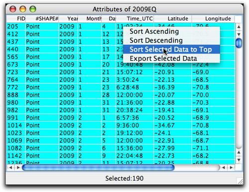Select FID cell 764

click(16, 80)
